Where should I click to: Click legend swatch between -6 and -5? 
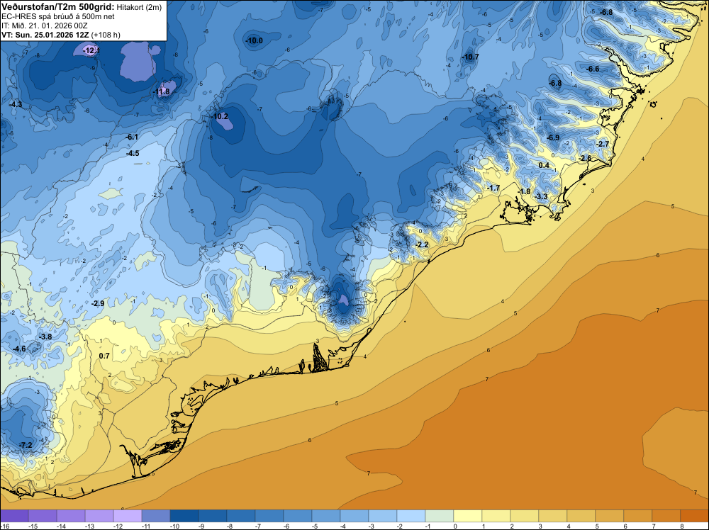(298, 516)
